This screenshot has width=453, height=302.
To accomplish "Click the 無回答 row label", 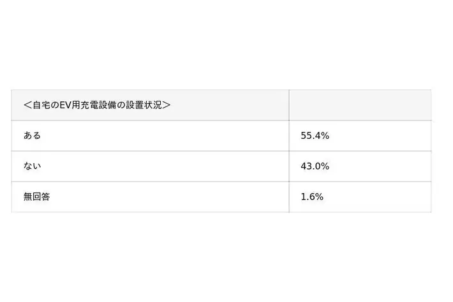I will pos(37,196).
